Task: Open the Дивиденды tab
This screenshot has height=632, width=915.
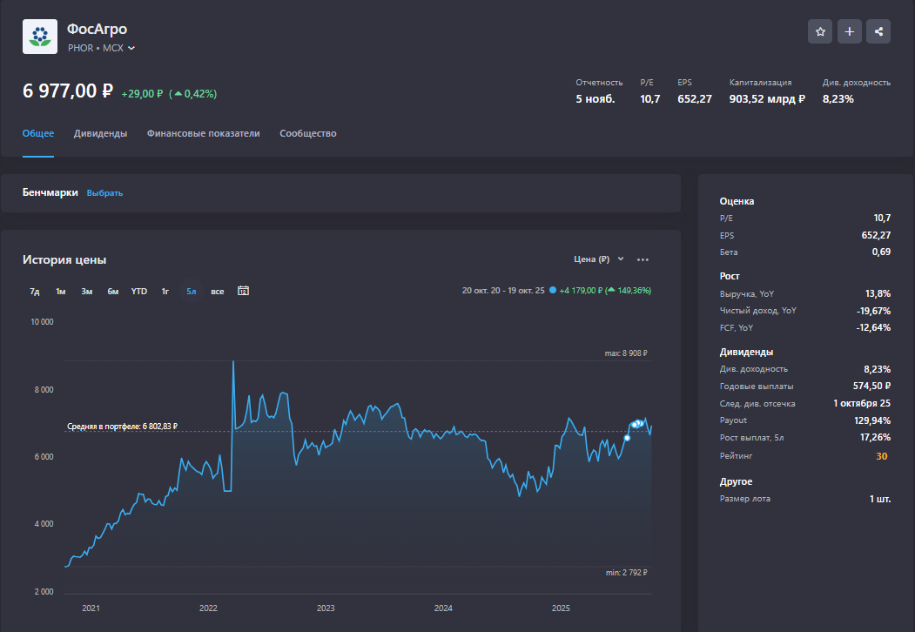Action: 100,133
